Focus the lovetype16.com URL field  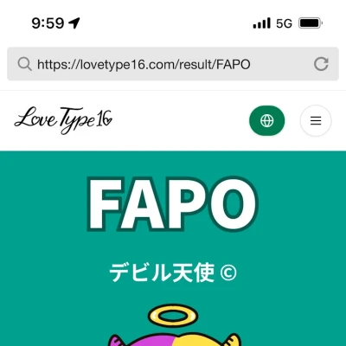pos(173,64)
